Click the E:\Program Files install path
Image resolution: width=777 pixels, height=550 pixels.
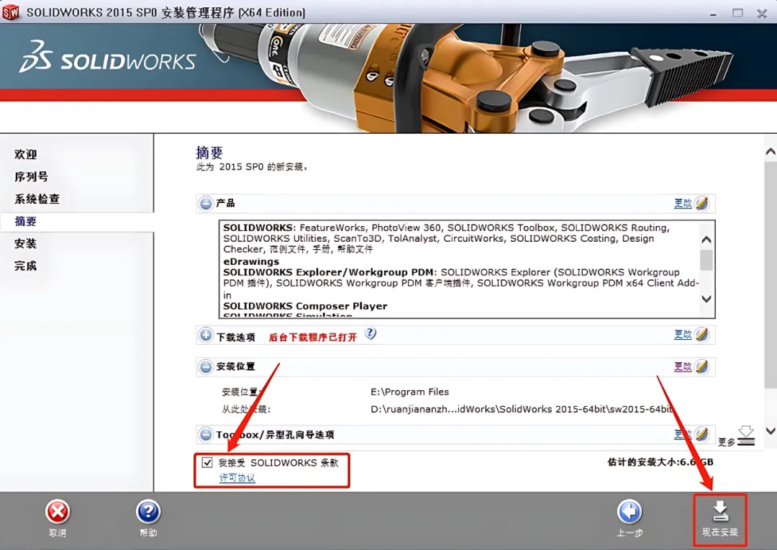[410, 392]
